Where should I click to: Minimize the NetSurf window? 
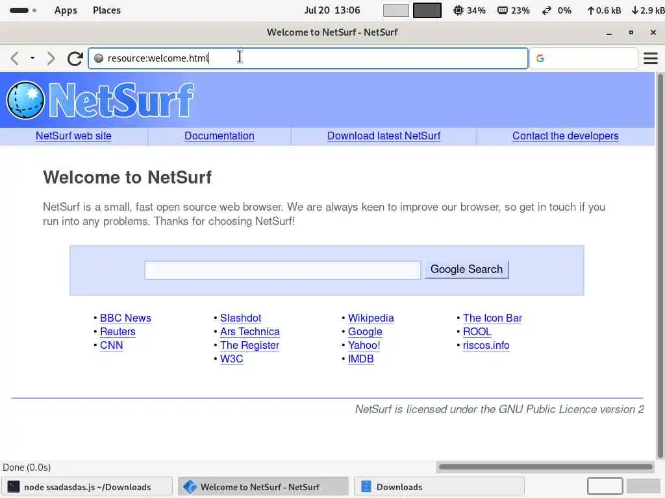[x=609, y=32]
